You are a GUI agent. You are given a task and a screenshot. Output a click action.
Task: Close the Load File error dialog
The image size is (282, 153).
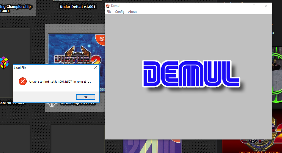click(95, 68)
